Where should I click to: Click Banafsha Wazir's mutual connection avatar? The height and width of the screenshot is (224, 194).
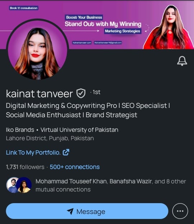(x=24, y=185)
